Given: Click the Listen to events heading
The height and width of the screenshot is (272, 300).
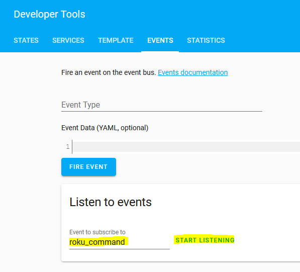Looking at the screenshot, I should click(111, 202).
